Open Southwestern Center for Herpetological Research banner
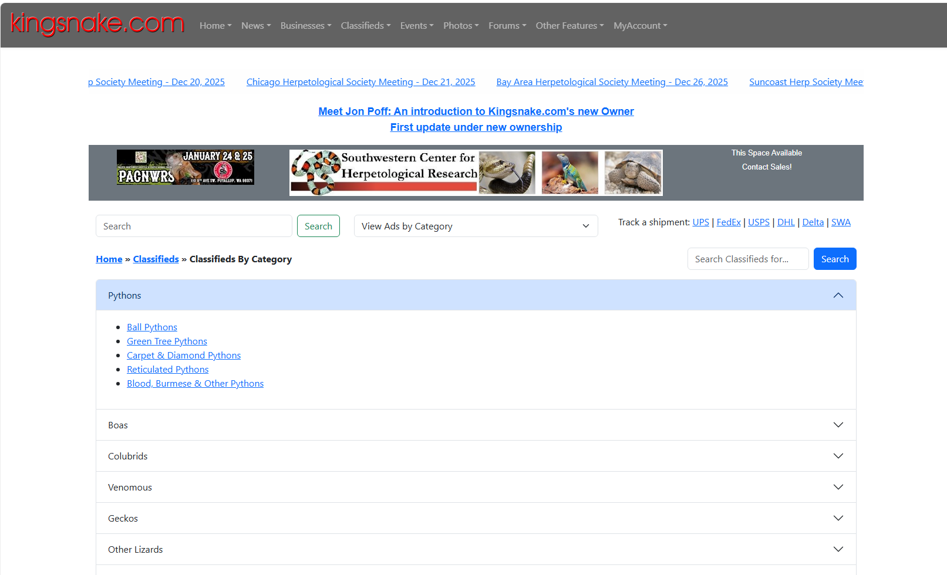947x575 pixels. [x=476, y=172]
